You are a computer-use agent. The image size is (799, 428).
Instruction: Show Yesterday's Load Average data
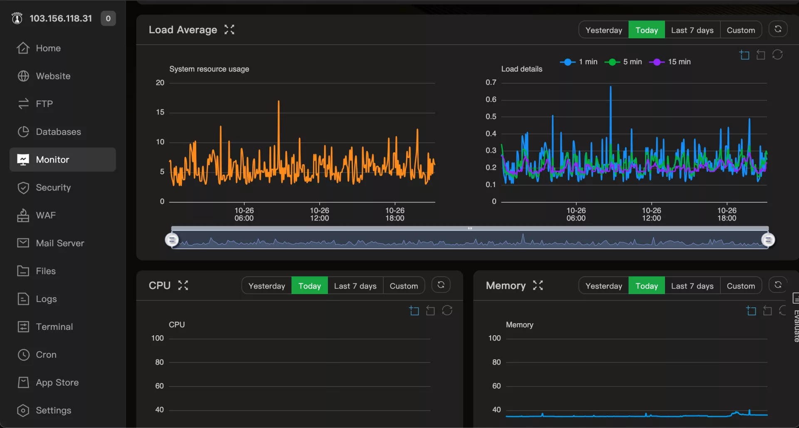[604, 30]
